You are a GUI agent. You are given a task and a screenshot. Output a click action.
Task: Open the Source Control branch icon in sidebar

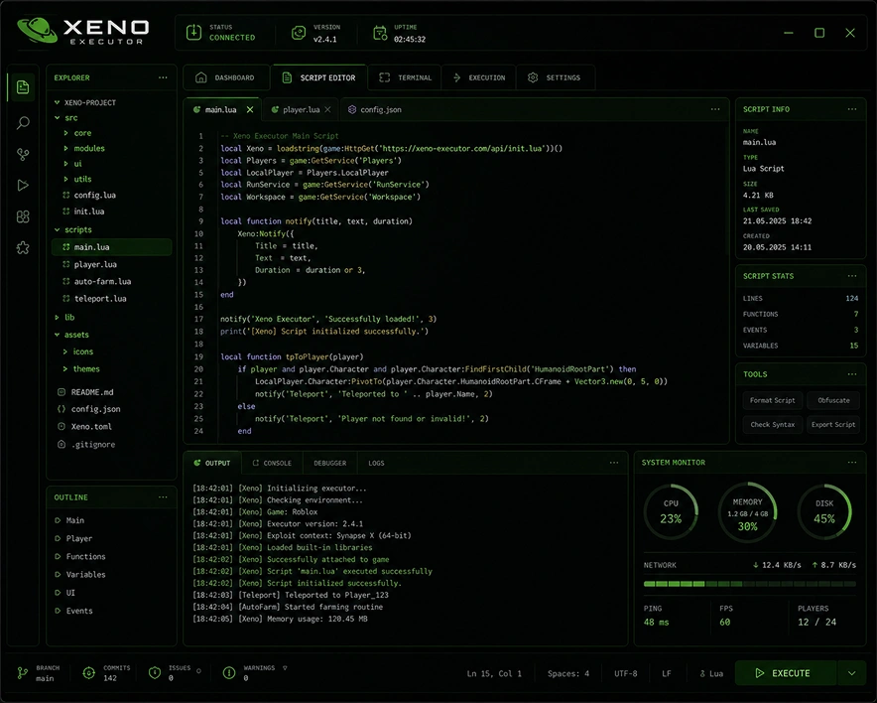click(x=23, y=155)
